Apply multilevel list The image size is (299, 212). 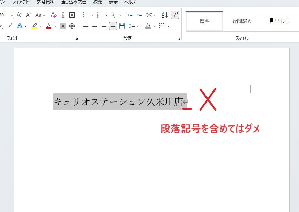pyautogui.click(x=114, y=15)
